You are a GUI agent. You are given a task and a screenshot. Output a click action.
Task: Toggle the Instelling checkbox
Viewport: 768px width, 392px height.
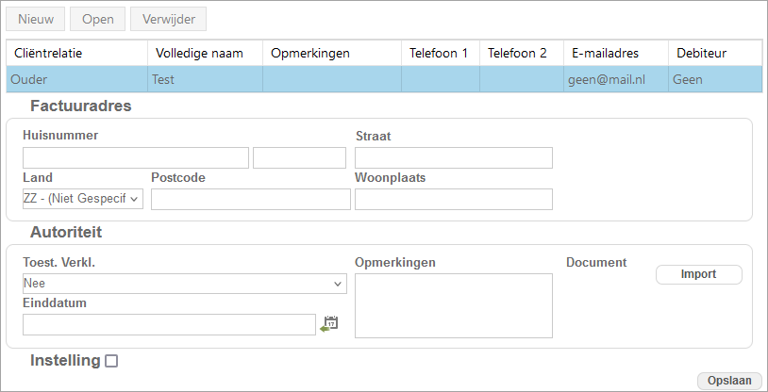pos(111,361)
